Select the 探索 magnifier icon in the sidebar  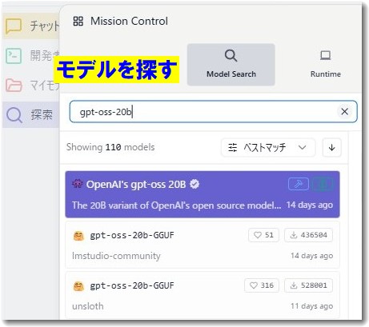(x=14, y=115)
